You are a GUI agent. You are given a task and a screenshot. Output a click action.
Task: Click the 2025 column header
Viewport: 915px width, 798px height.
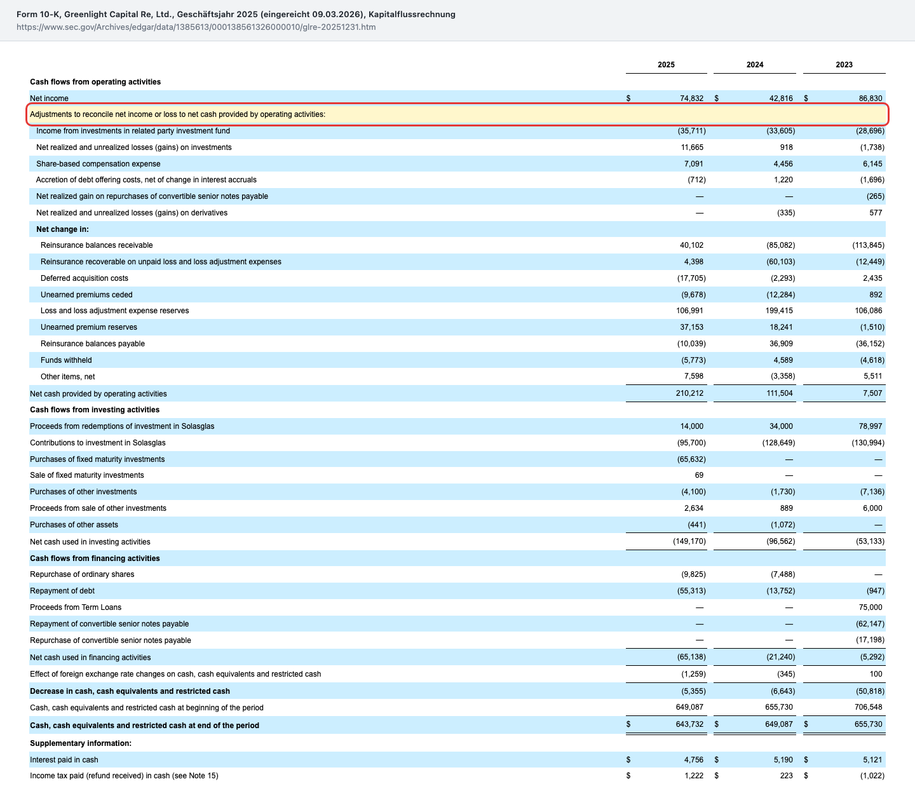pos(666,65)
